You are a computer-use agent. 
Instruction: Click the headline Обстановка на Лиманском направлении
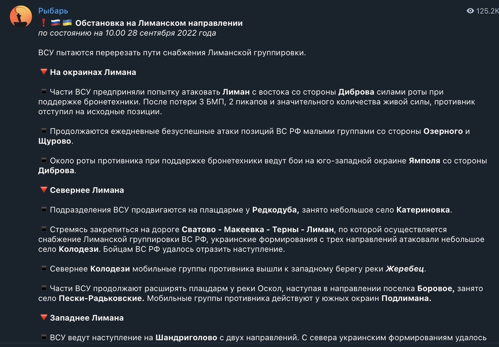pyautogui.click(x=159, y=23)
